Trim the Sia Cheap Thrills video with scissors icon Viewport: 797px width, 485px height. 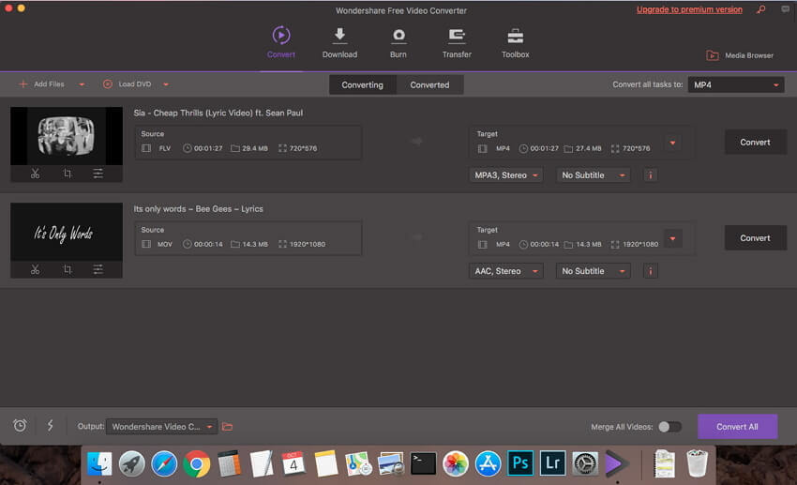tap(35, 174)
